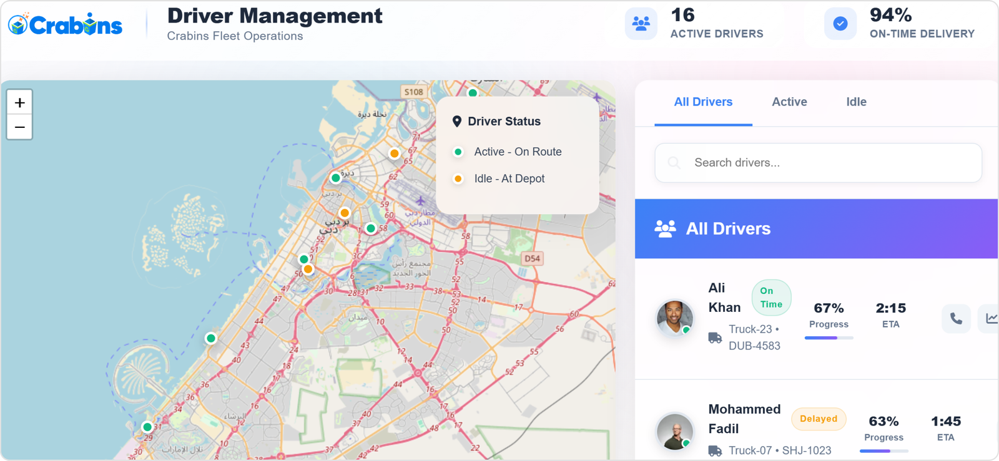Click Mohammed Fadil's 63% progress bar
999x461 pixels.
click(x=883, y=451)
